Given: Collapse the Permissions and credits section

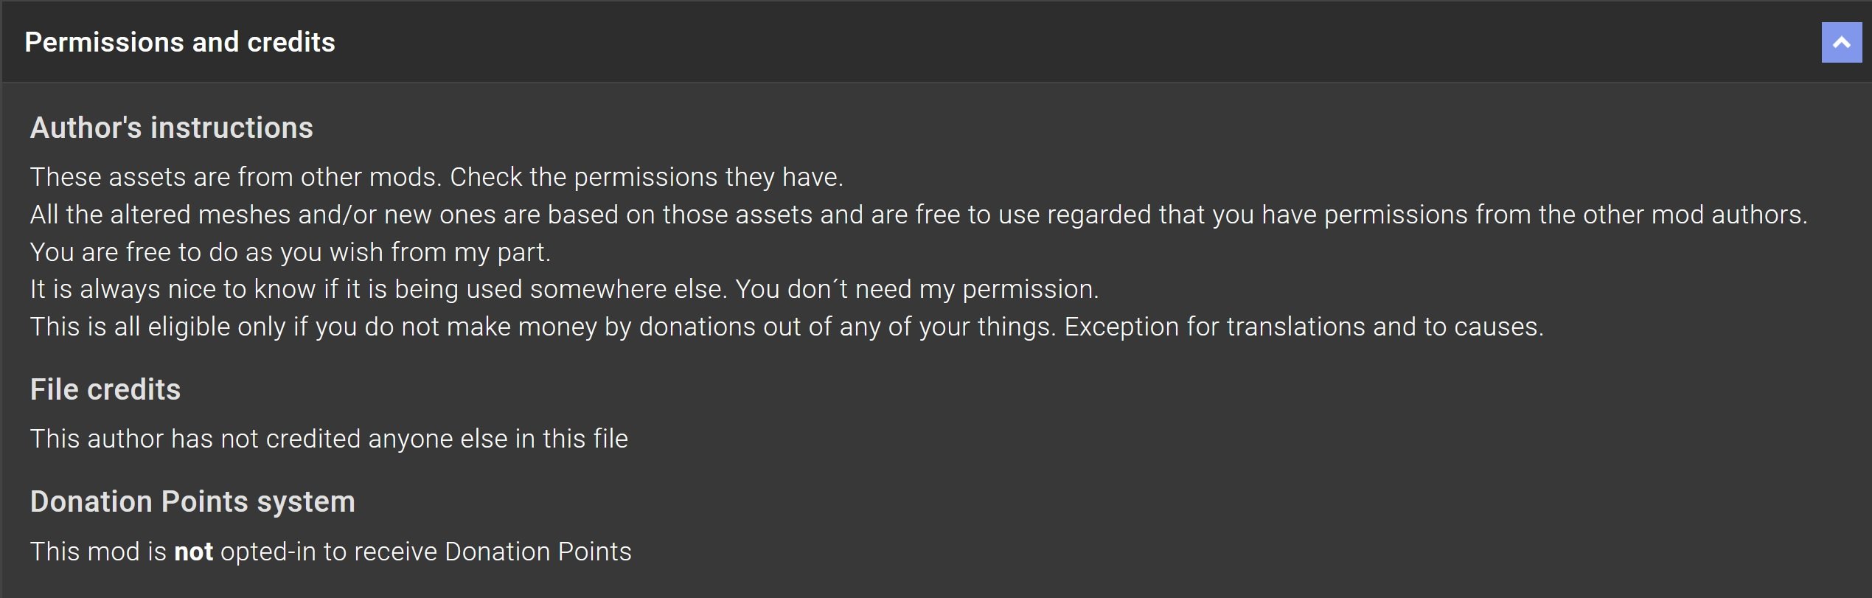Looking at the screenshot, I should click(x=1841, y=43).
